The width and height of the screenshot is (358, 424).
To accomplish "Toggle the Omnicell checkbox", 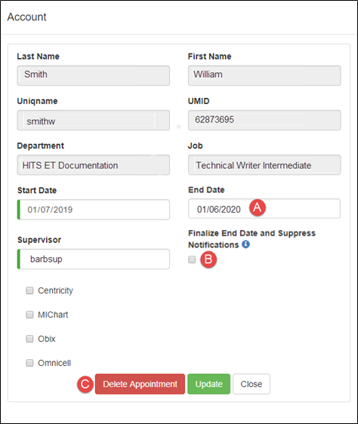I will [x=29, y=363].
